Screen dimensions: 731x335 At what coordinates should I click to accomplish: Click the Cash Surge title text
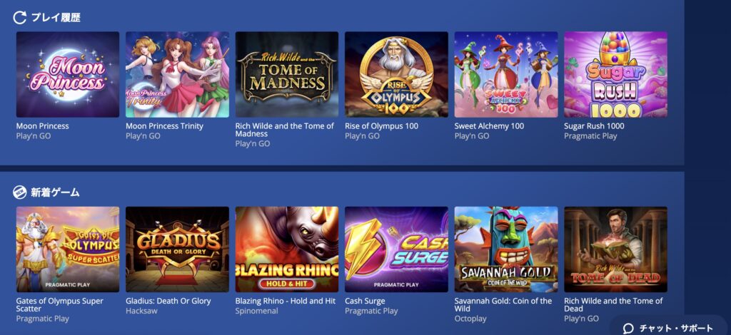(x=365, y=301)
